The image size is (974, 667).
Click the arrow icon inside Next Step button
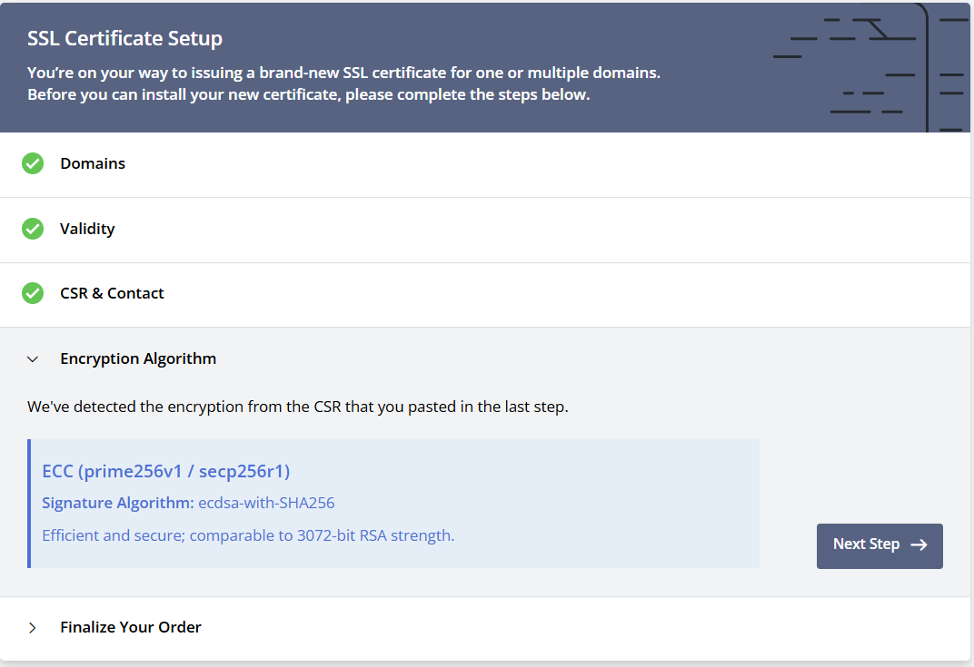(x=919, y=544)
